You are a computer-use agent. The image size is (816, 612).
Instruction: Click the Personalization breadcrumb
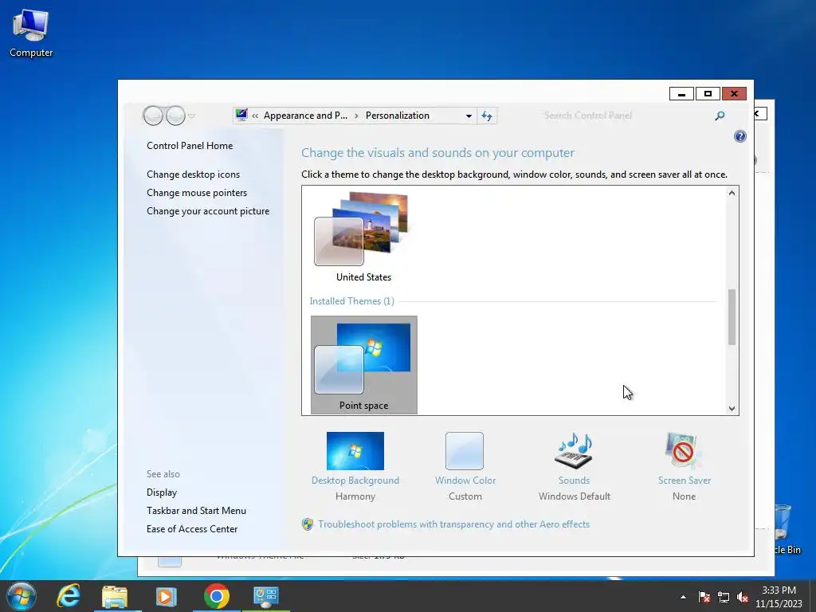coord(398,116)
